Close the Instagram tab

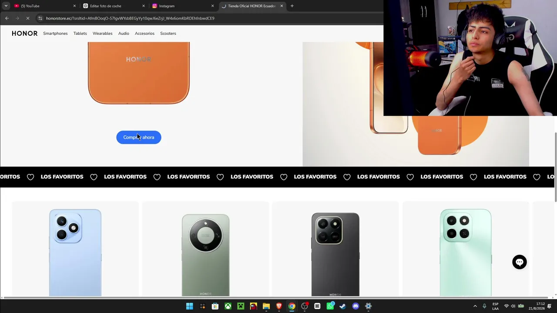[213, 6]
